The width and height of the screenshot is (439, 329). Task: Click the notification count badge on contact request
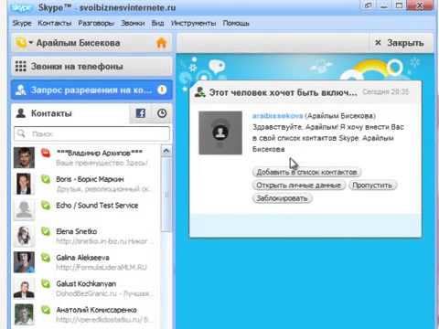[x=162, y=90]
